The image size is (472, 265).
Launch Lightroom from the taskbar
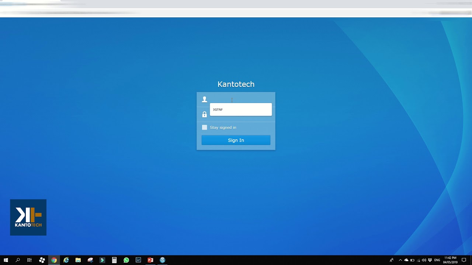(138, 260)
